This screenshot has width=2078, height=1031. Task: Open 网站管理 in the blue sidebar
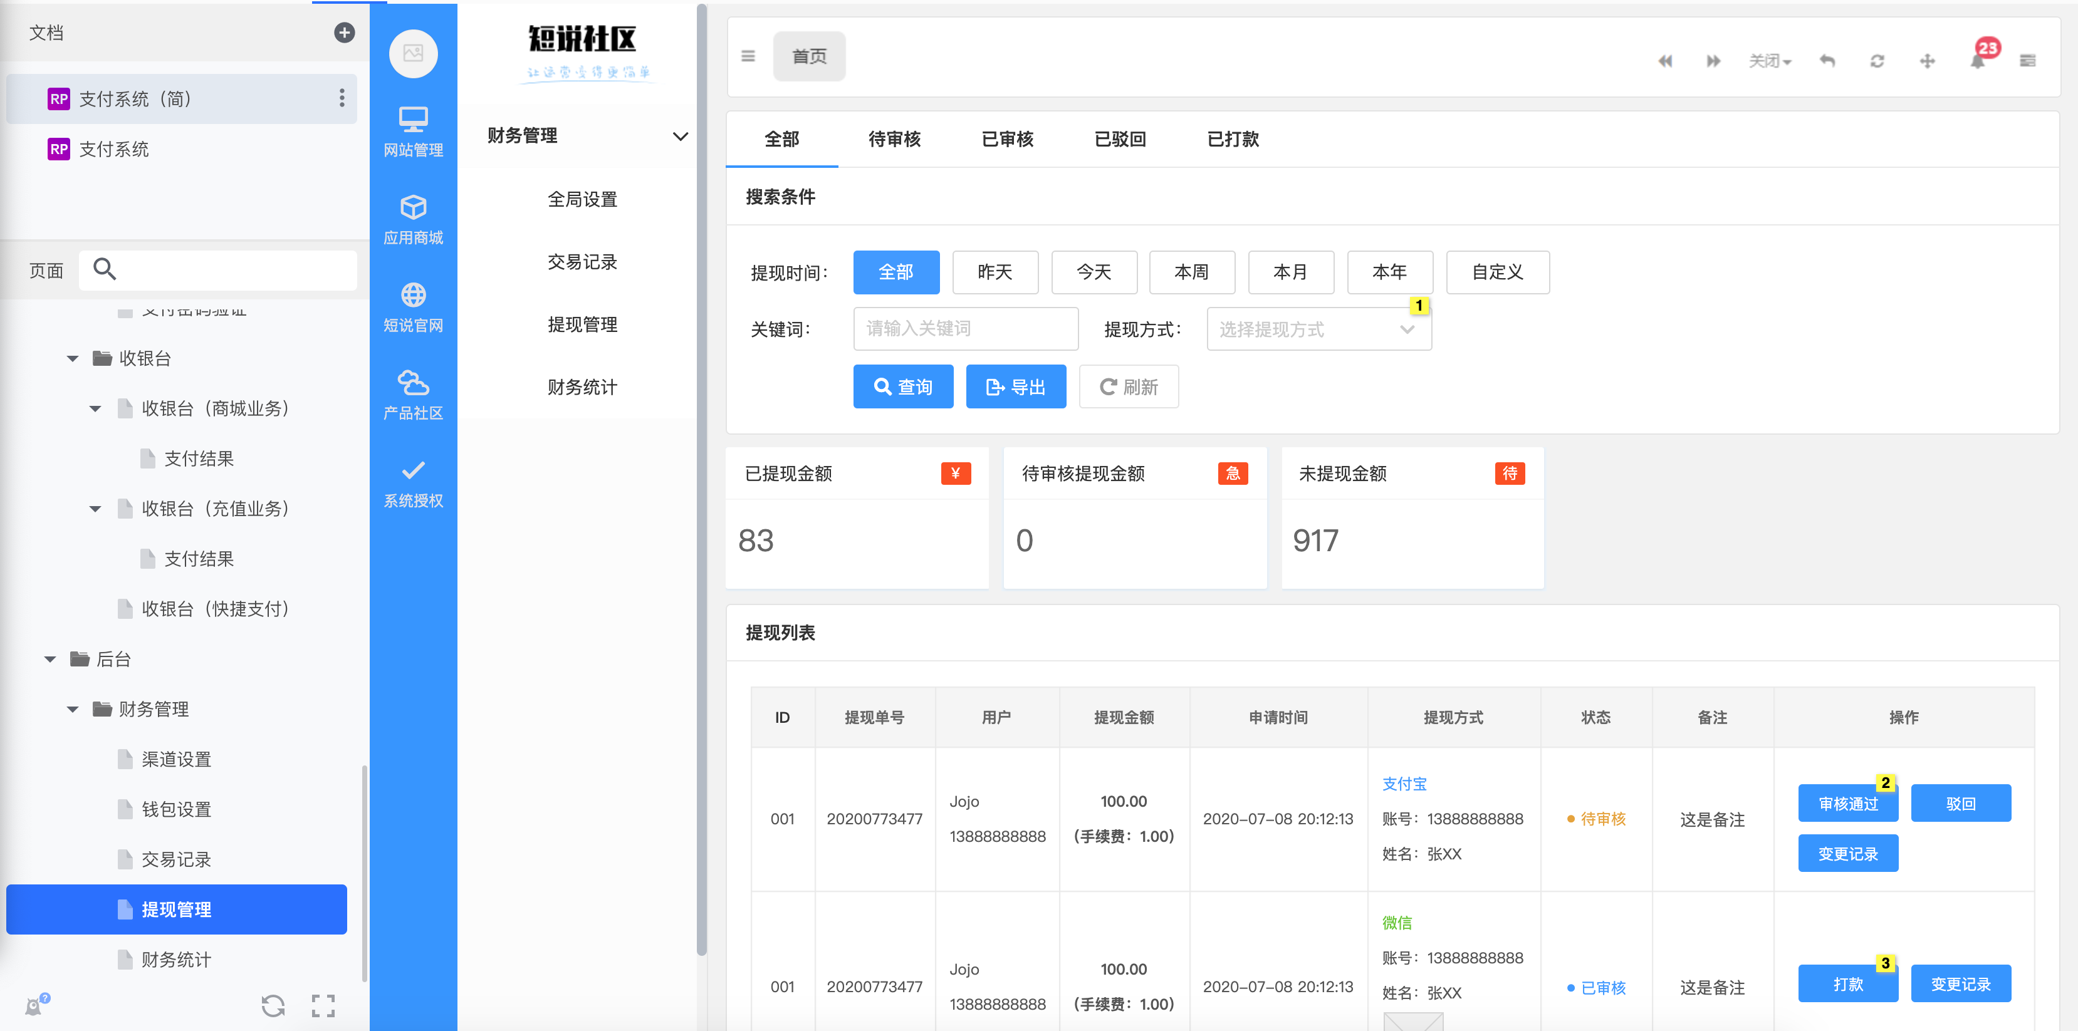[413, 132]
